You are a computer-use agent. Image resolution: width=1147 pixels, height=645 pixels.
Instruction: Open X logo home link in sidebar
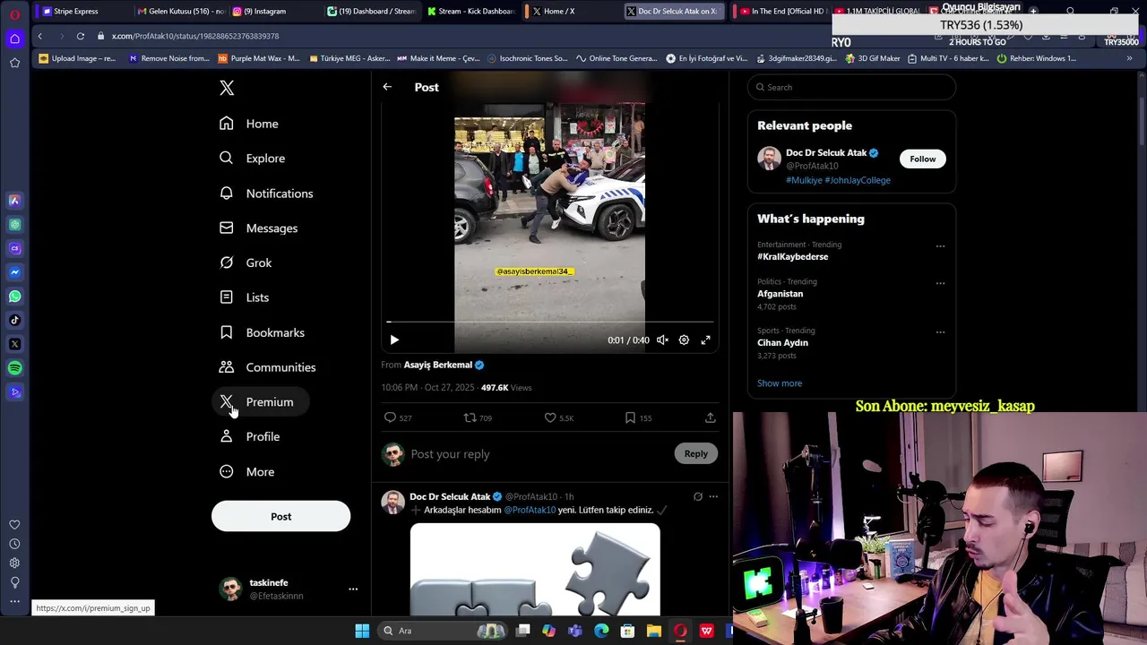coord(227,88)
